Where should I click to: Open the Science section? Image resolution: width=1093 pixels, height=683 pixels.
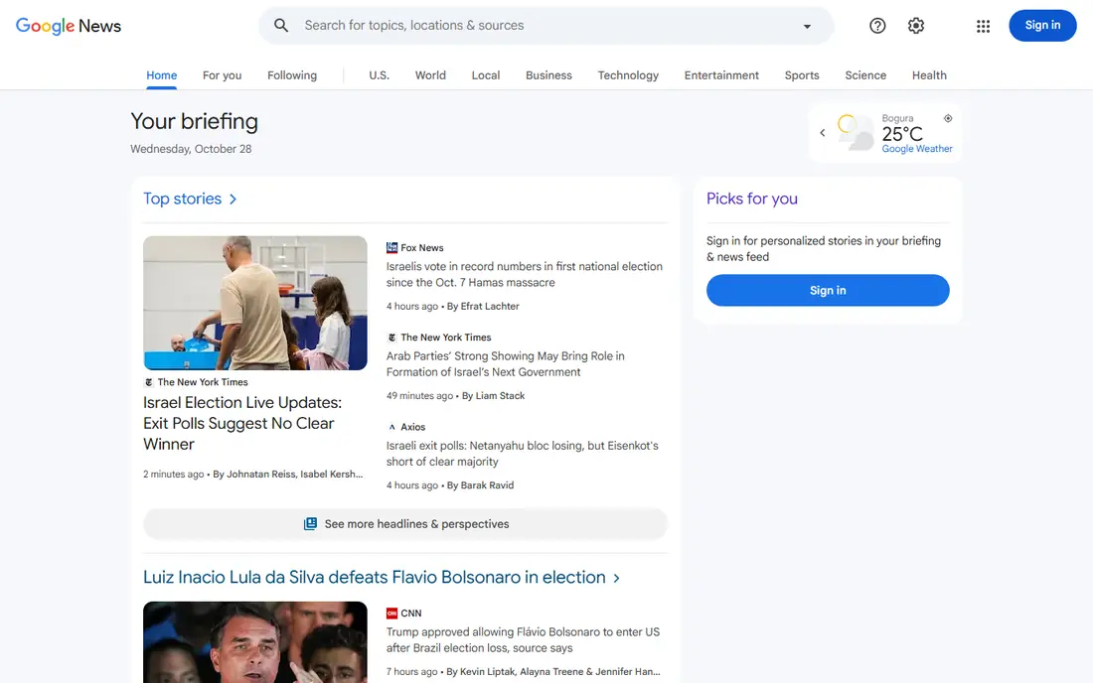[865, 75]
